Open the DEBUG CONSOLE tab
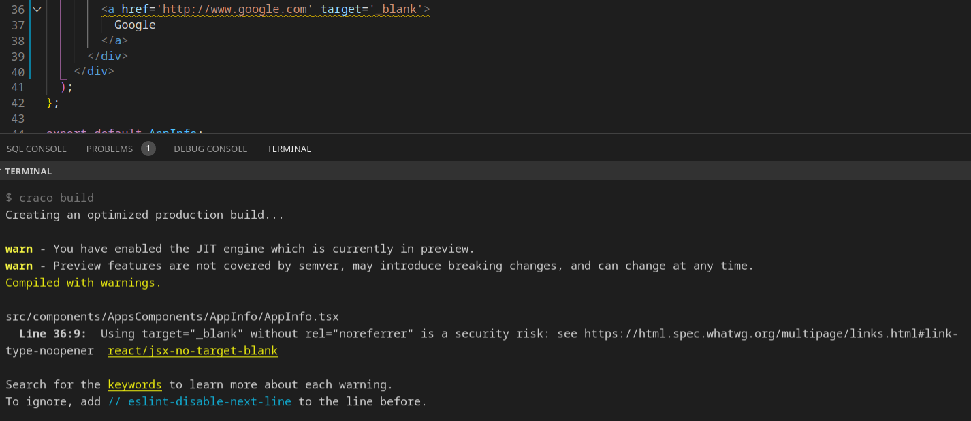971x421 pixels. tap(210, 149)
